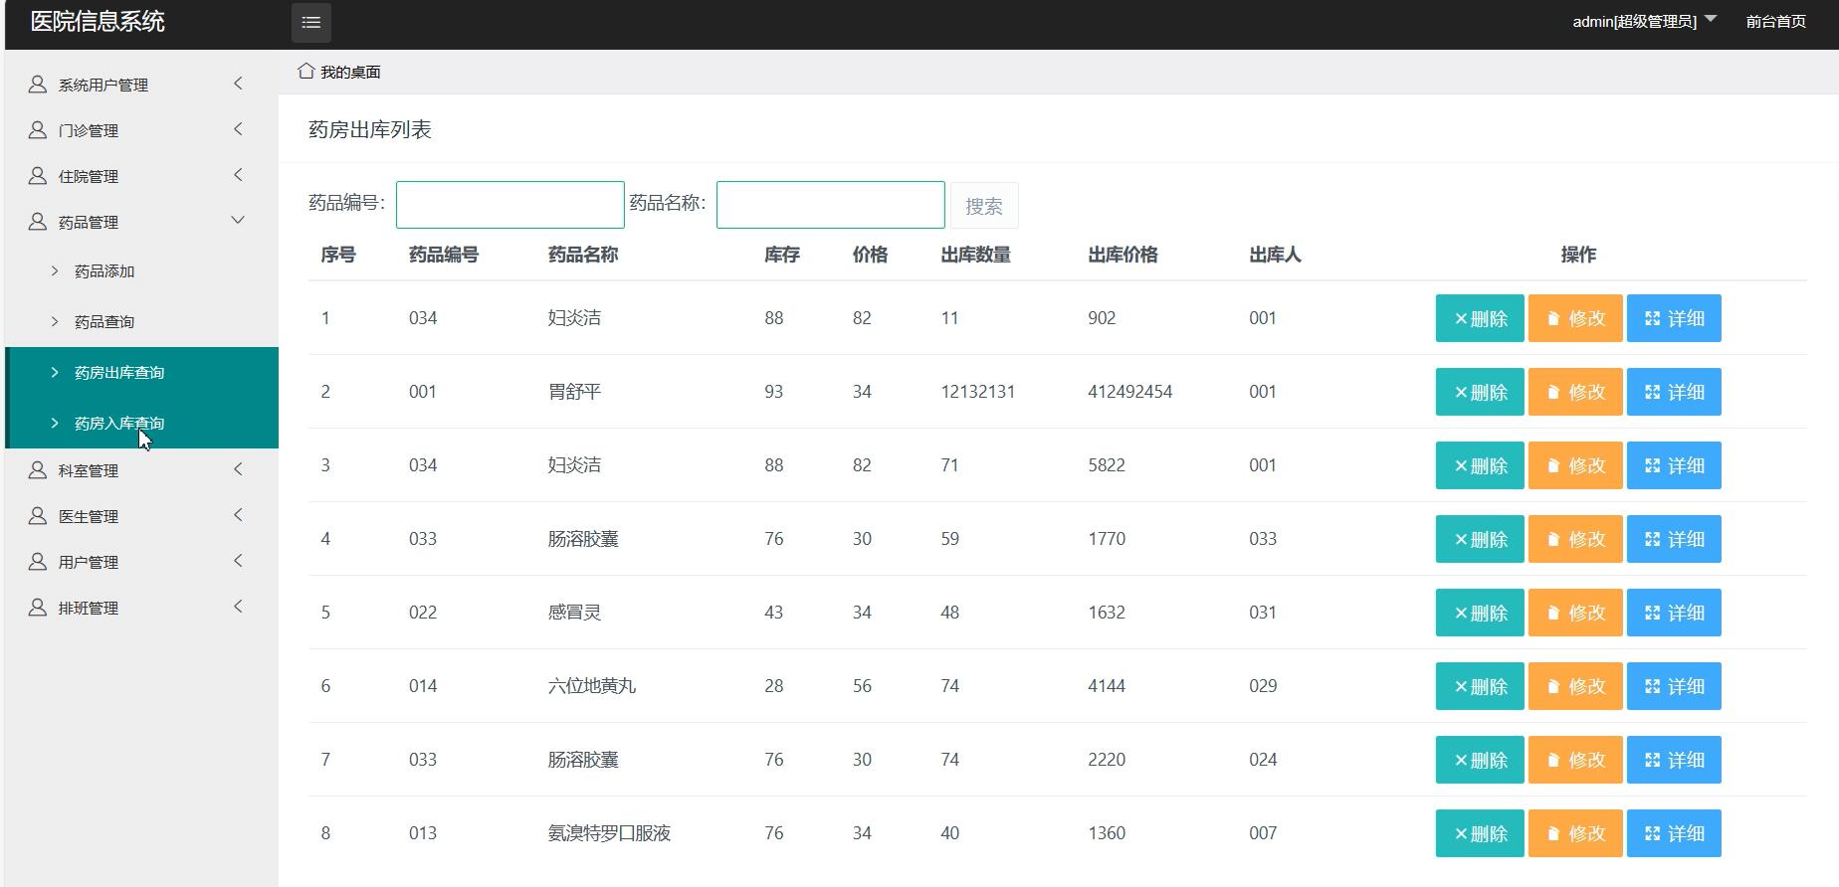1839x887 pixels.
Task: Select 药房入库查询 menu item
Action: click(141, 423)
